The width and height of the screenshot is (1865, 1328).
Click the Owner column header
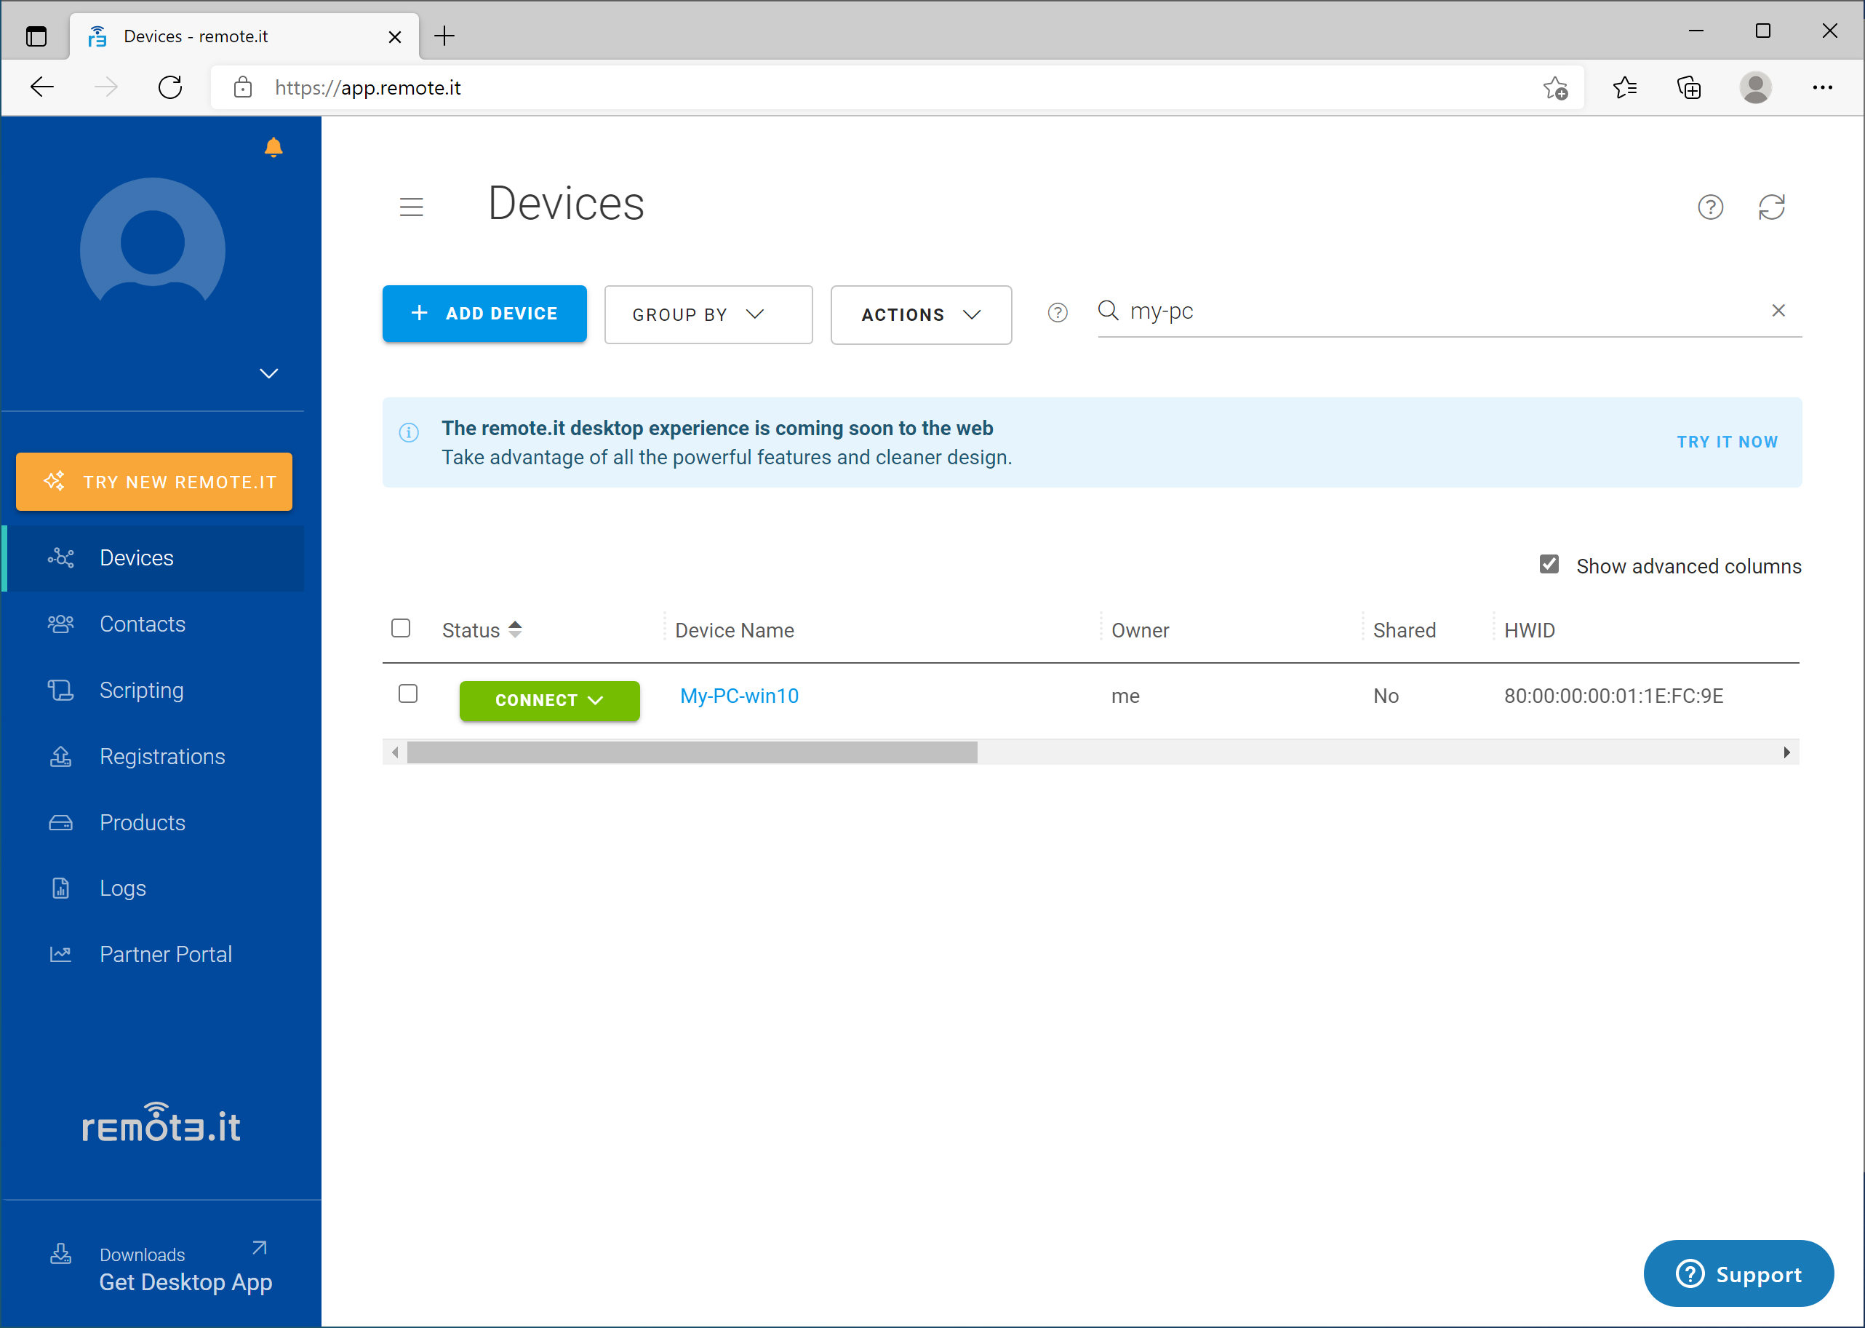pos(1140,630)
